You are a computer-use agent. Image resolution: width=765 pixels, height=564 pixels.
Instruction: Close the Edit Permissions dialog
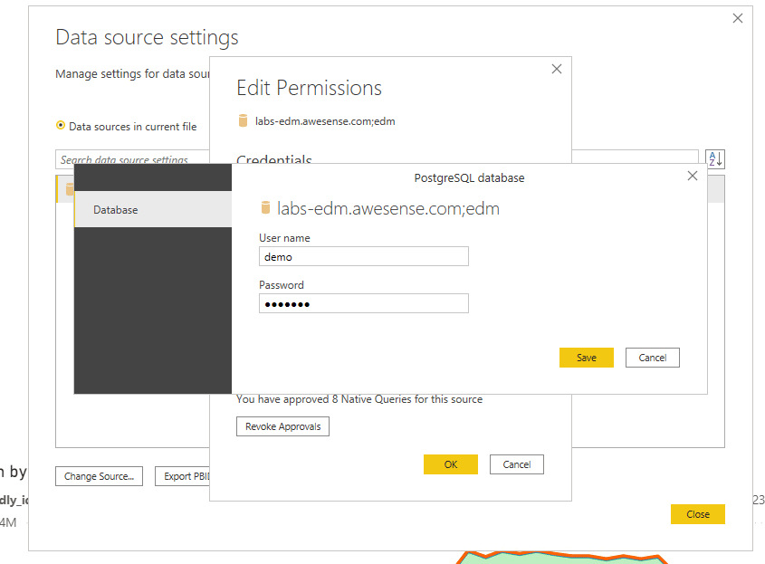click(x=557, y=69)
